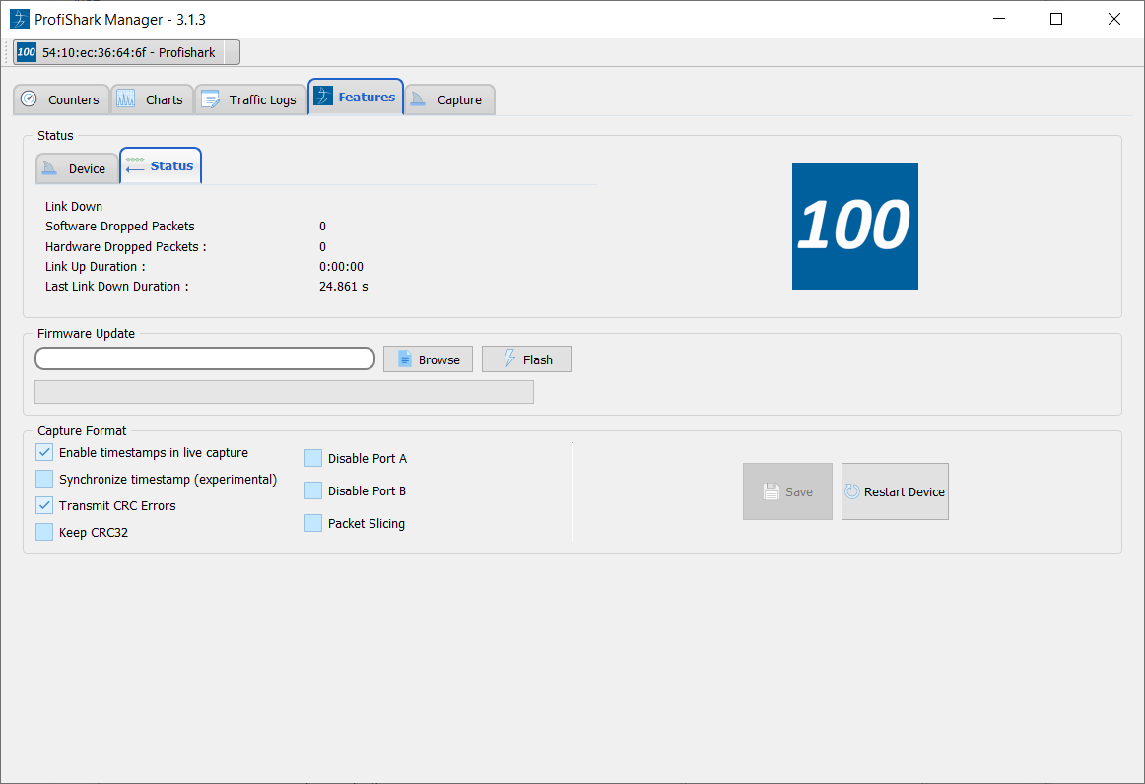
Task: Click the 24.861 s duration value
Action: coord(343,287)
